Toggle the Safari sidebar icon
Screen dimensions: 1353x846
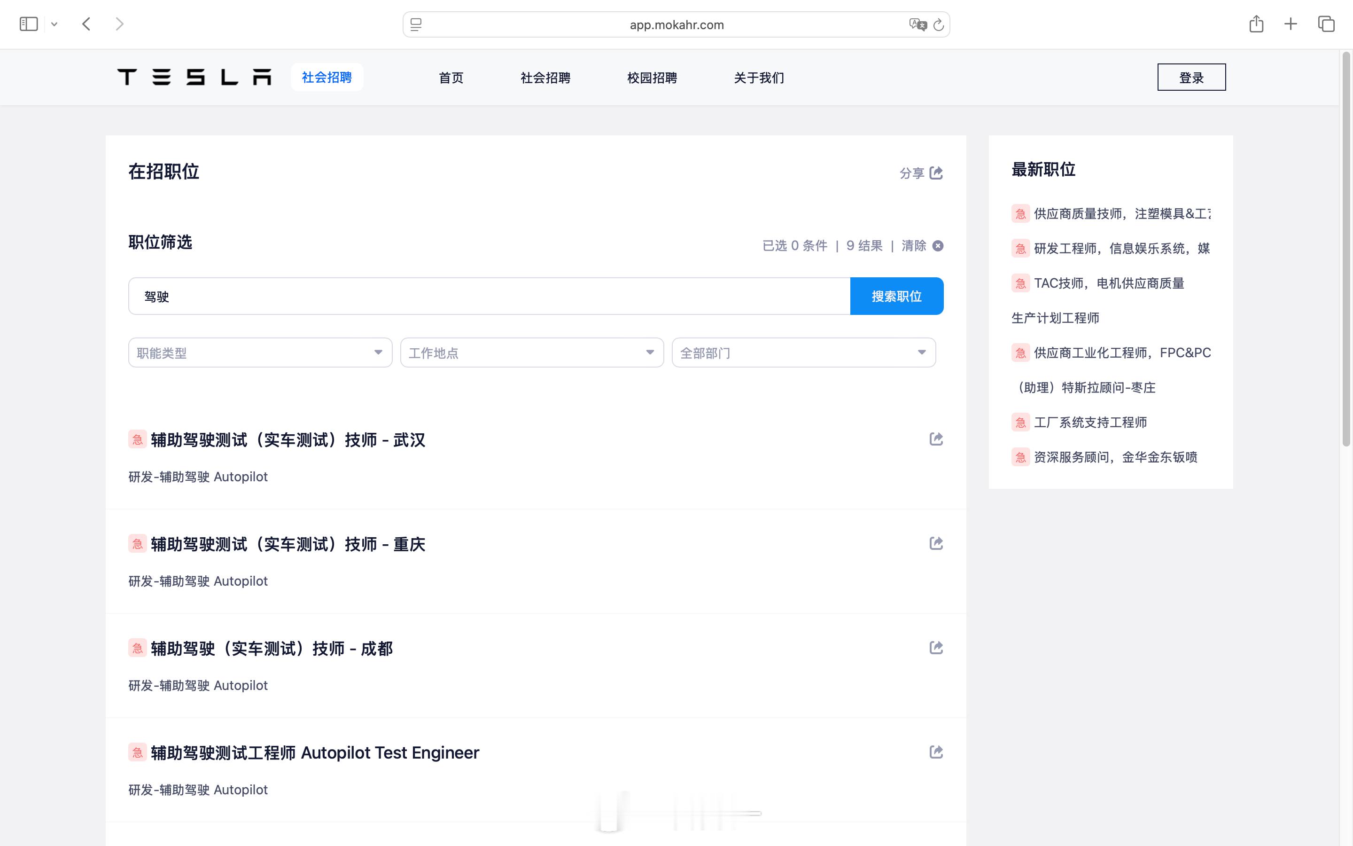coord(29,24)
